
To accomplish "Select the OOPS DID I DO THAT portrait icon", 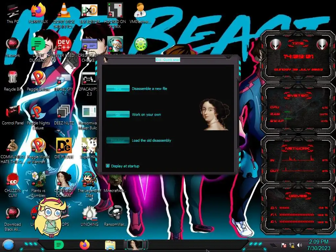I will (64, 185).
